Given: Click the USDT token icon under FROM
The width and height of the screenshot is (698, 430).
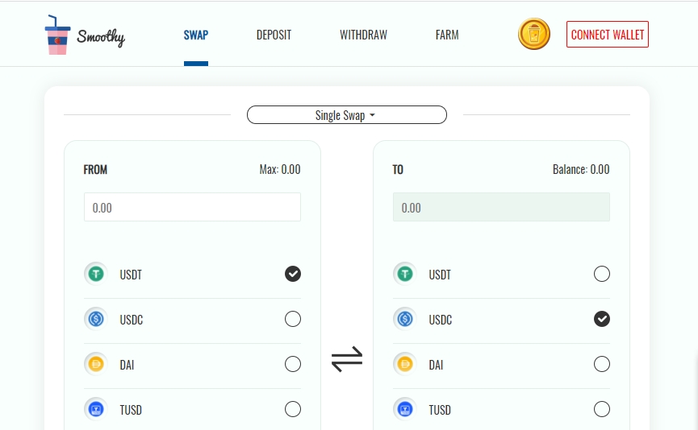Looking at the screenshot, I should click(96, 274).
